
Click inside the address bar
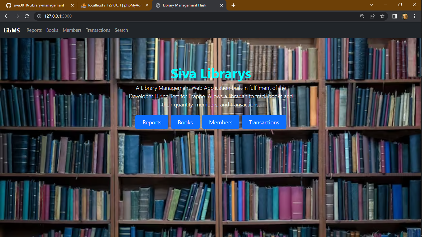pos(124,16)
